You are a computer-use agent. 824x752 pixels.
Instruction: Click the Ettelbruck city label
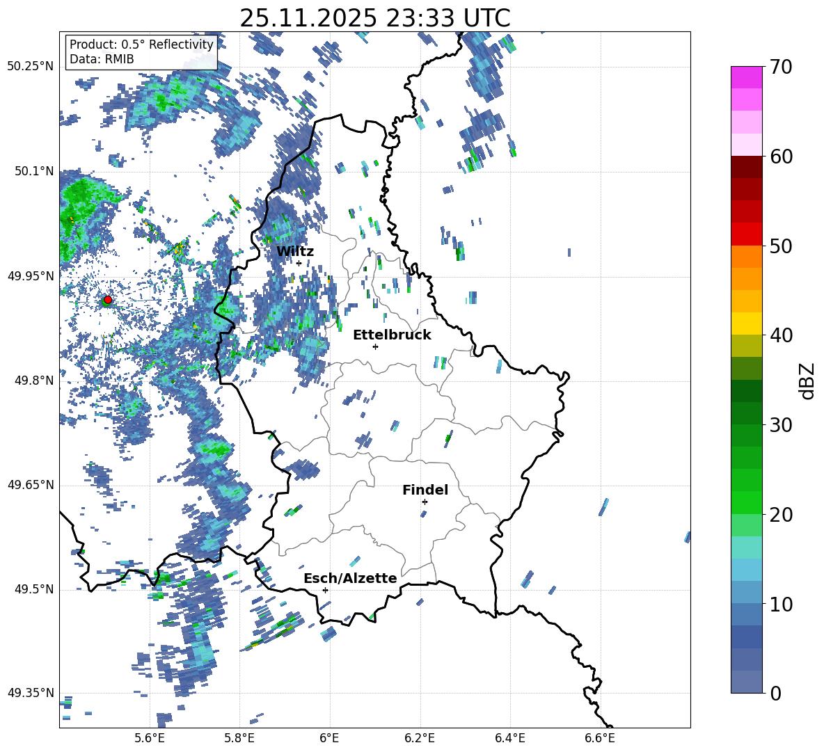(x=392, y=335)
